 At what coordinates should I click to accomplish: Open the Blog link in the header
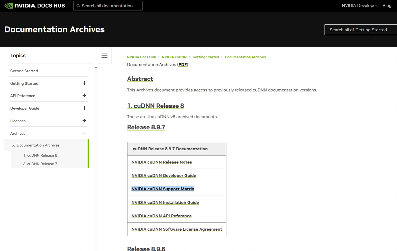coord(387,6)
